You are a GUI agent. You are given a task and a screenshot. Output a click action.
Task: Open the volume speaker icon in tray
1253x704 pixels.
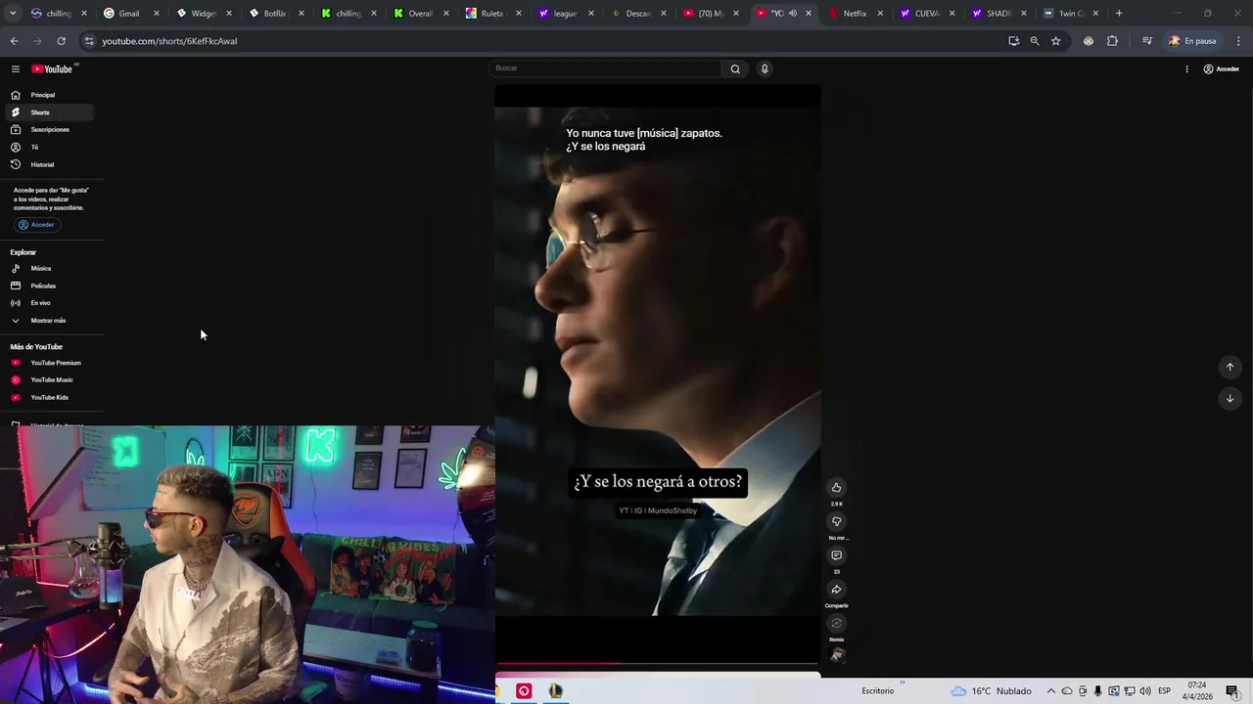coord(1144,691)
